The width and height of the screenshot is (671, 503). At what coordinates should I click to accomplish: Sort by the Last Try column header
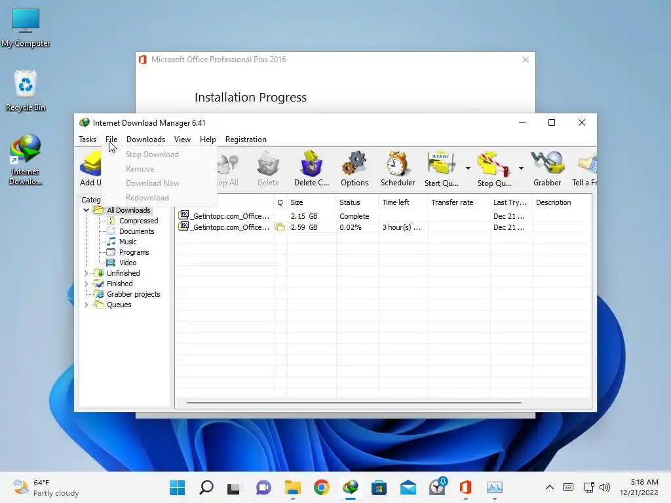click(511, 202)
